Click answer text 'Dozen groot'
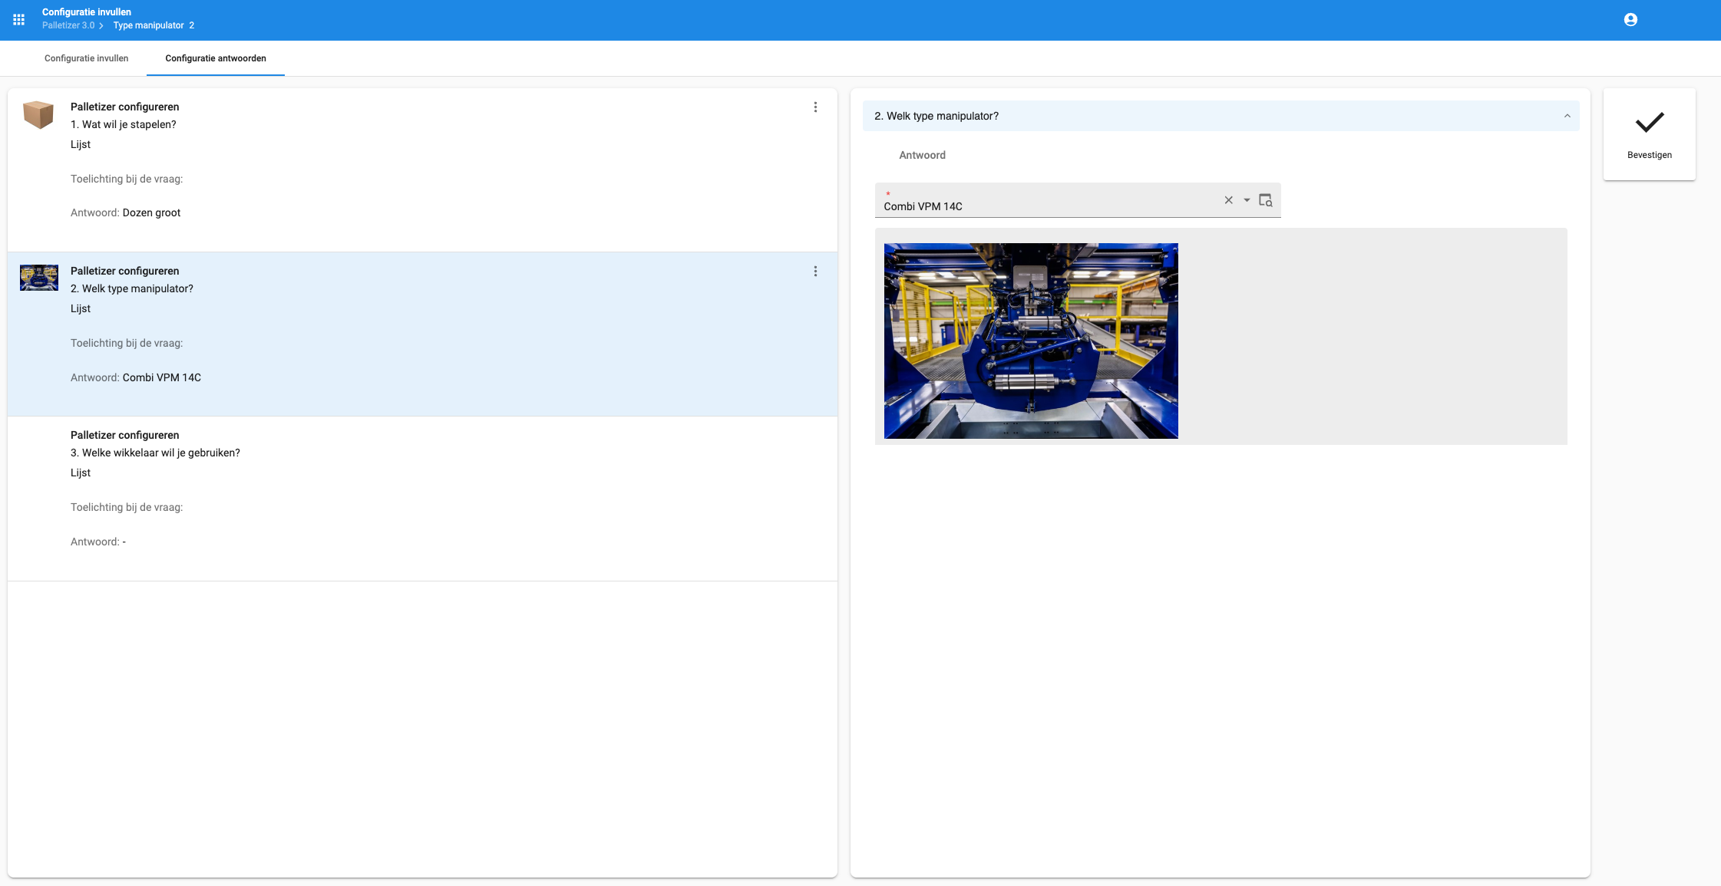The height and width of the screenshot is (886, 1721). coord(151,212)
